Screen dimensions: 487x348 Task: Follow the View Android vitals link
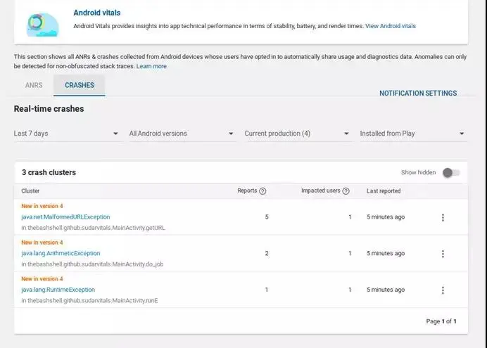pos(390,26)
